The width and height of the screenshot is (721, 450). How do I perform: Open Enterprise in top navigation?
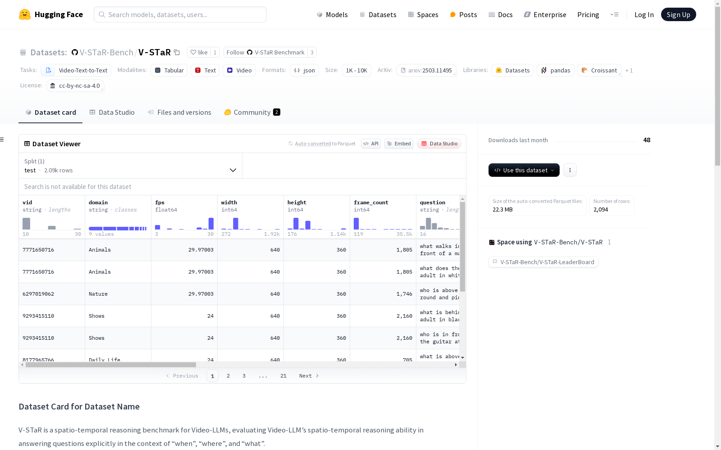point(545,14)
